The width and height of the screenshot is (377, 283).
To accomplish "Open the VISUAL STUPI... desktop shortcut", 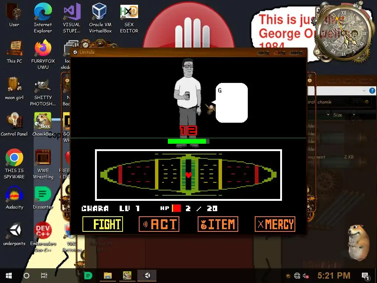I will [x=72, y=18].
